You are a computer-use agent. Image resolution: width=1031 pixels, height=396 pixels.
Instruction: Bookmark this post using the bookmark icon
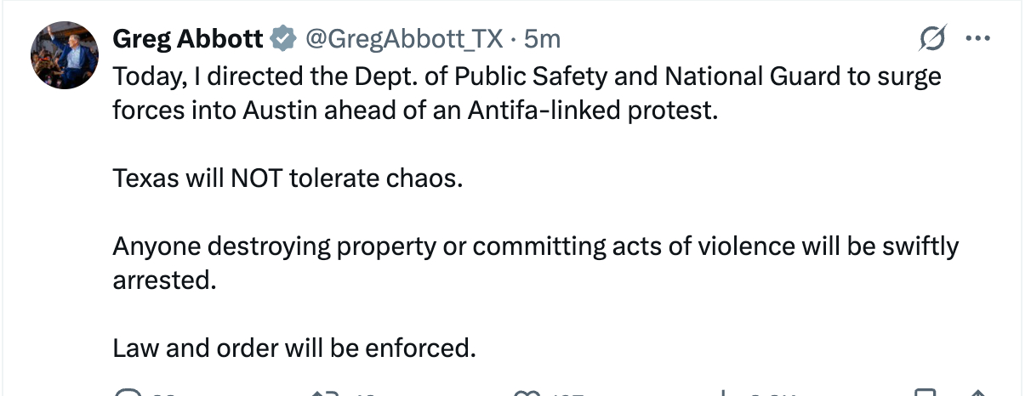[924, 393]
